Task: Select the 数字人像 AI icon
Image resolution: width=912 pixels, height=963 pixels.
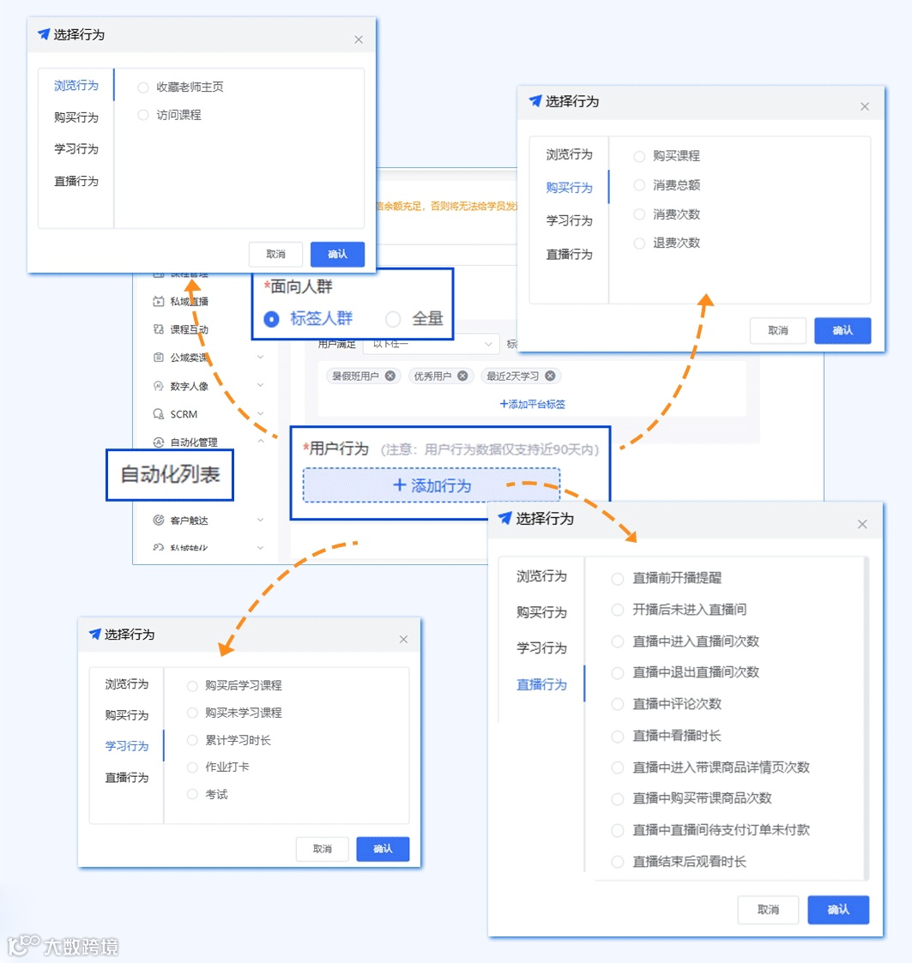Action: tap(158, 385)
